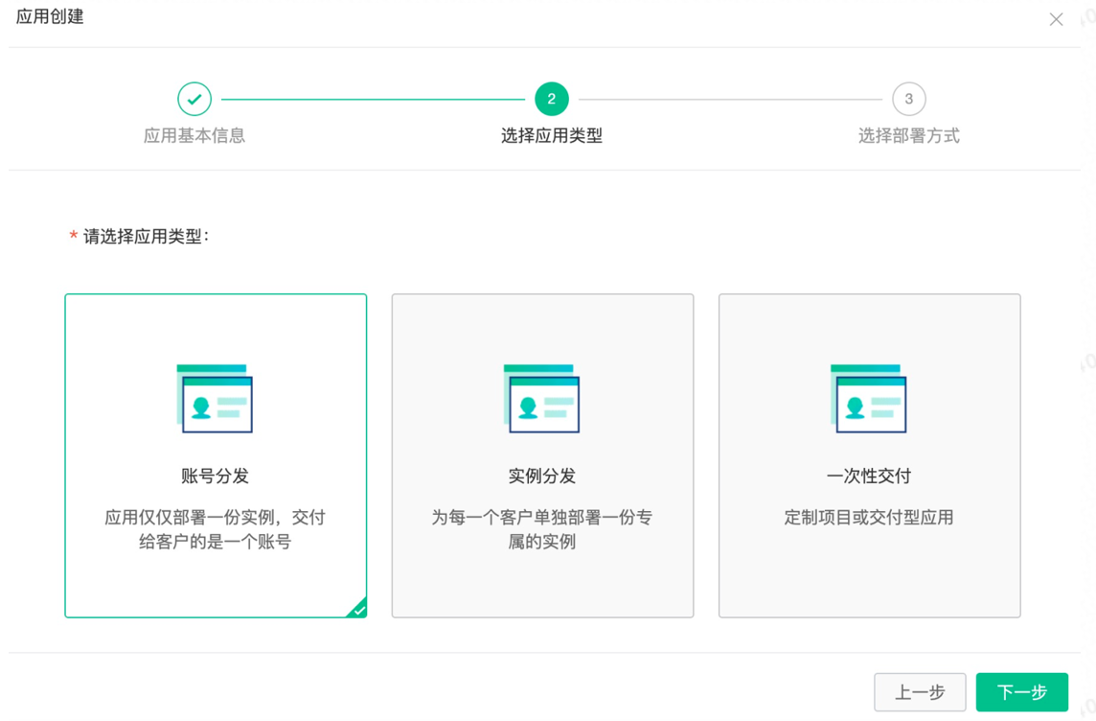The image size is (1096, 721).
Task: Click description 定制项目或交付型应用
Action: coord(869,518)
